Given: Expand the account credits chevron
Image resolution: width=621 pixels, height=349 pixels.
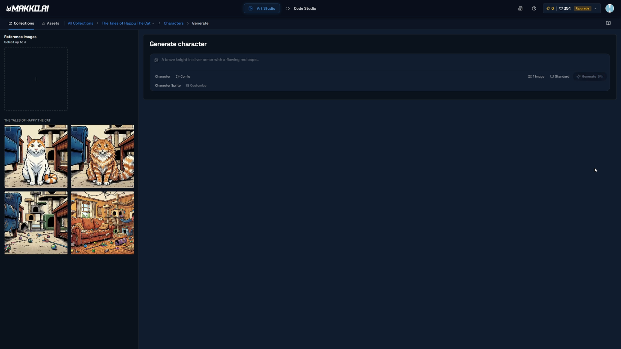Looking at the screenshot, I should tap(595, 8).
